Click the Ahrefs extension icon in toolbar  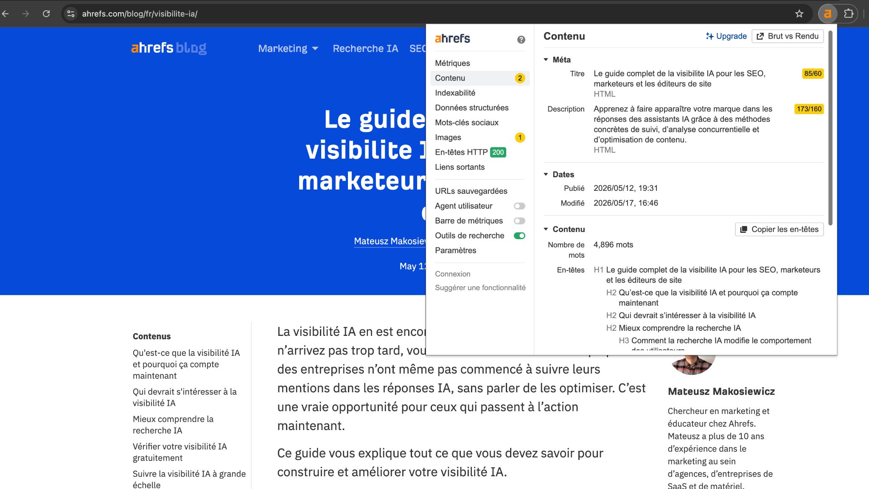coord(827,14)
